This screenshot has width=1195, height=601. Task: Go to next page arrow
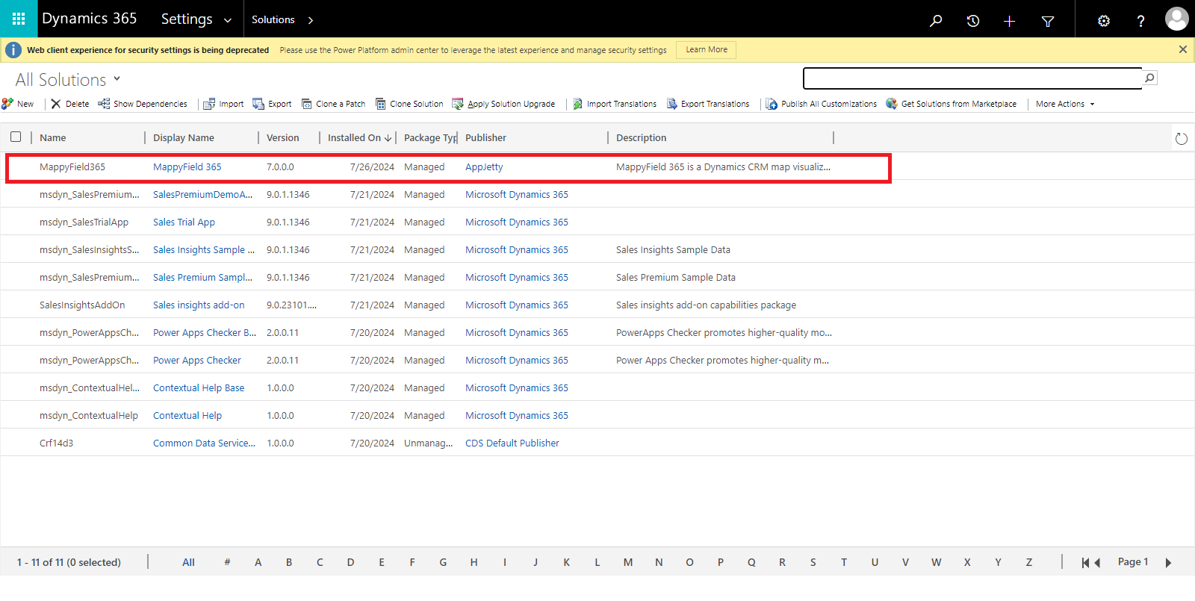1169,563
